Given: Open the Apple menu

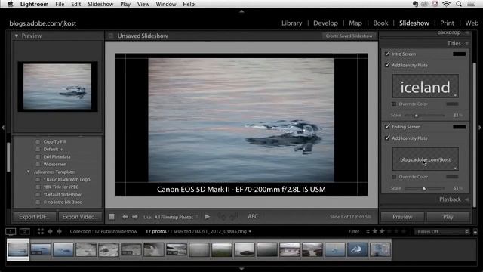Looking at the screenshot, I should [x=10, y=4].
